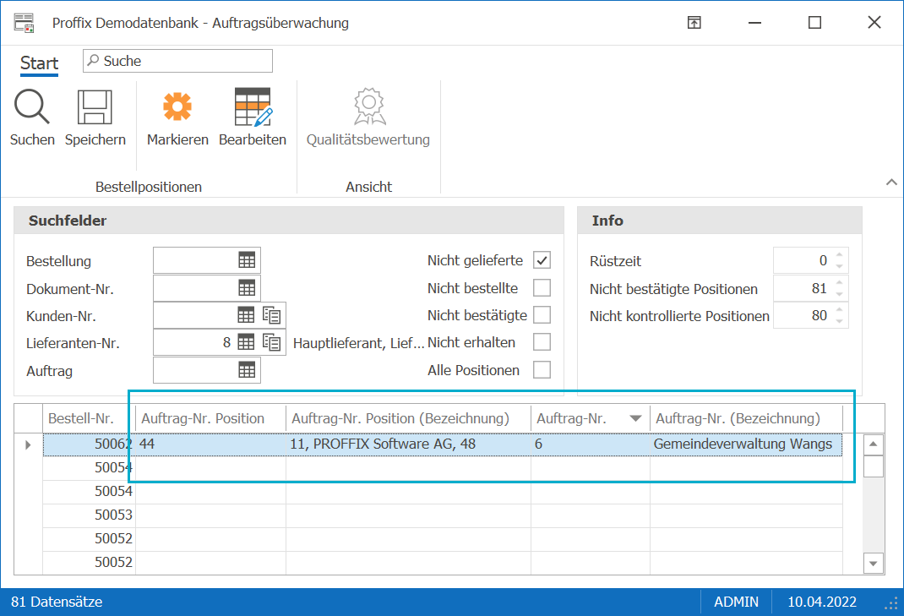Click scrollbar up arrow of results table
This screenshot has height=616, width=904.
point(874,444)
